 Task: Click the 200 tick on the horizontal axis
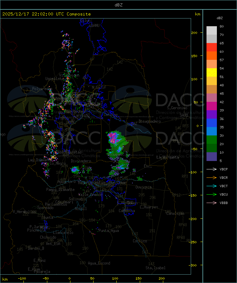tap(162, 279)
